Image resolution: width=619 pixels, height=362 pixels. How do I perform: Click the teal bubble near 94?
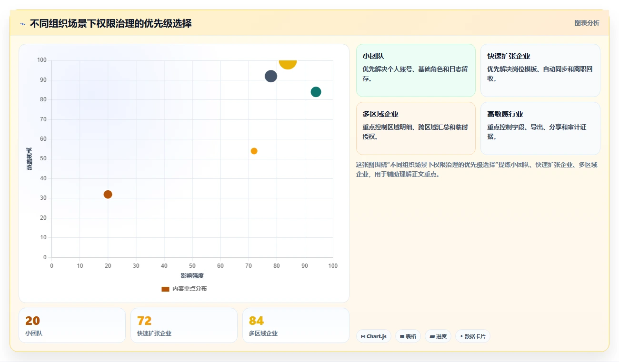click(x=316, y=92)
